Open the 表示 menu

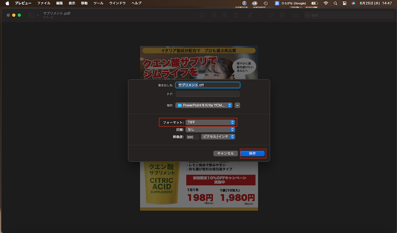[x=72, y=3]
